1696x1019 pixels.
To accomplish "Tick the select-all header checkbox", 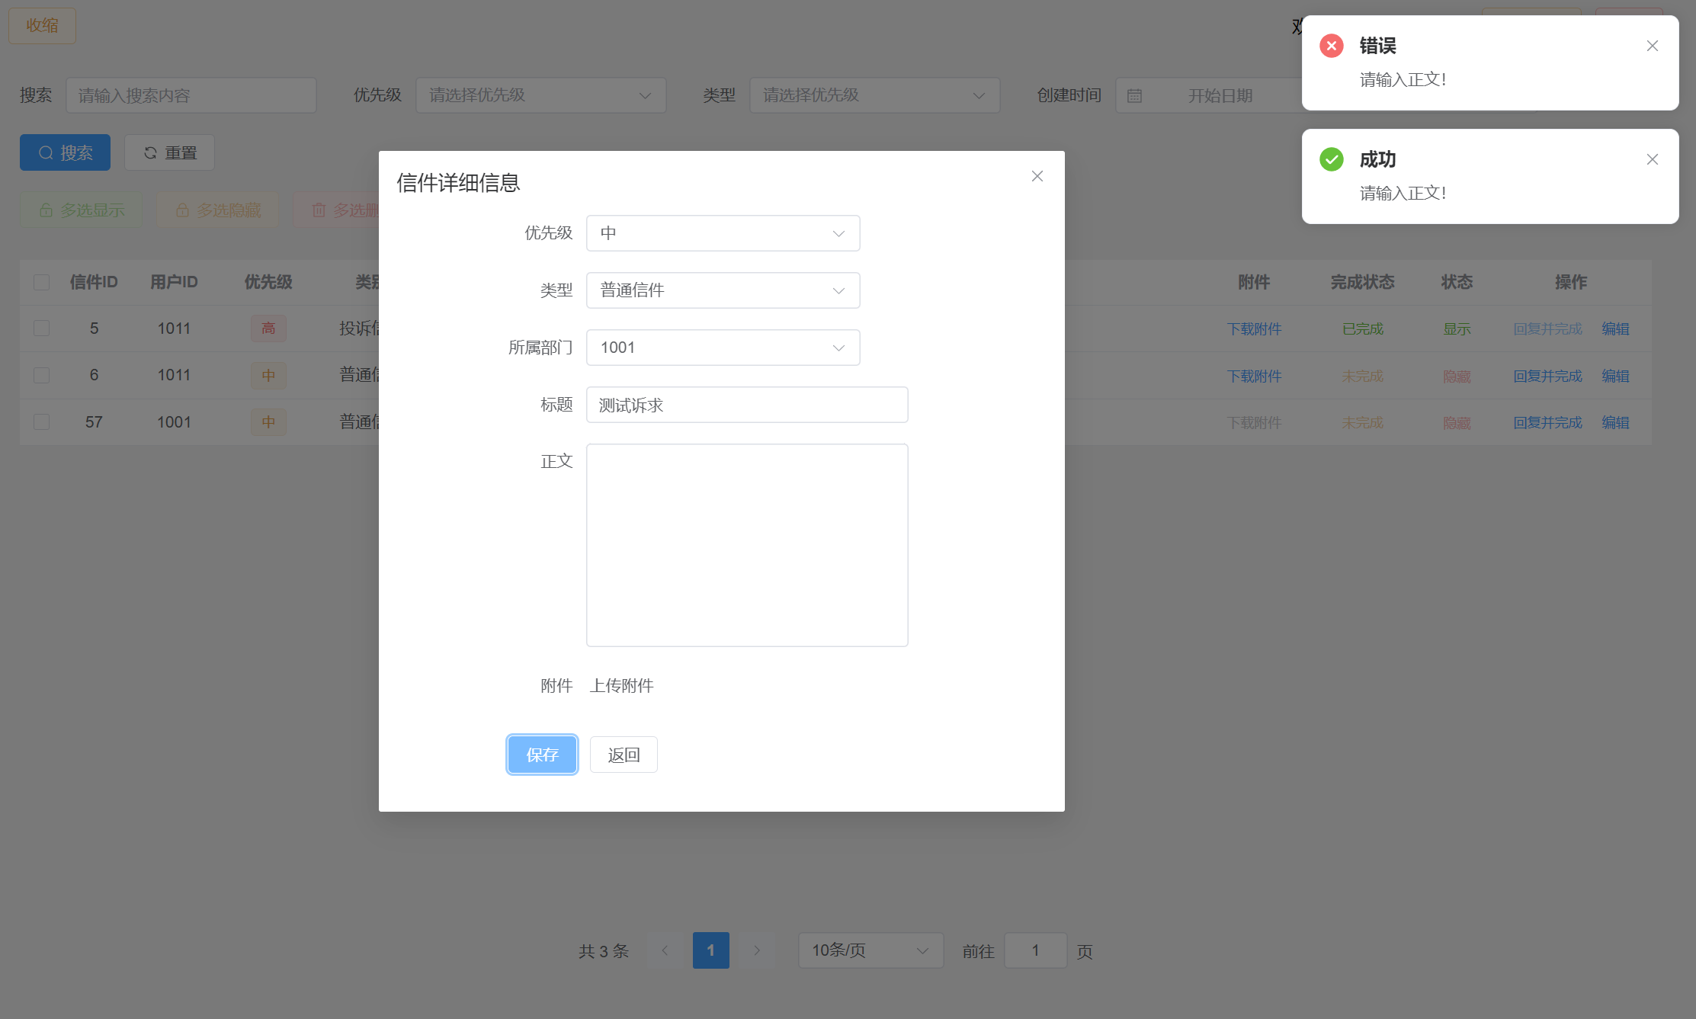I will pyautogui.click(x=42, y=282).
